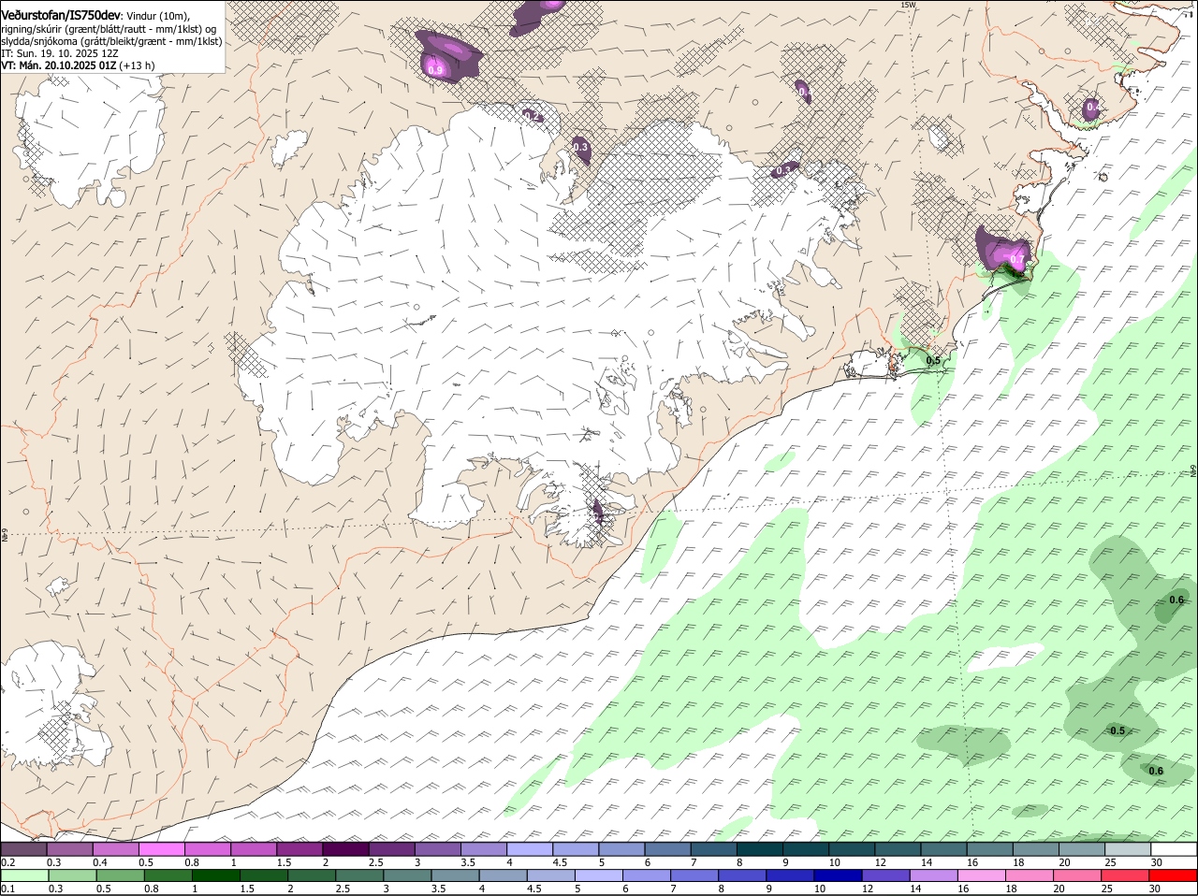The image size is (1198, 896).
Task: Click the 0.2 label on the snow legend
Action: click(8, 862)
